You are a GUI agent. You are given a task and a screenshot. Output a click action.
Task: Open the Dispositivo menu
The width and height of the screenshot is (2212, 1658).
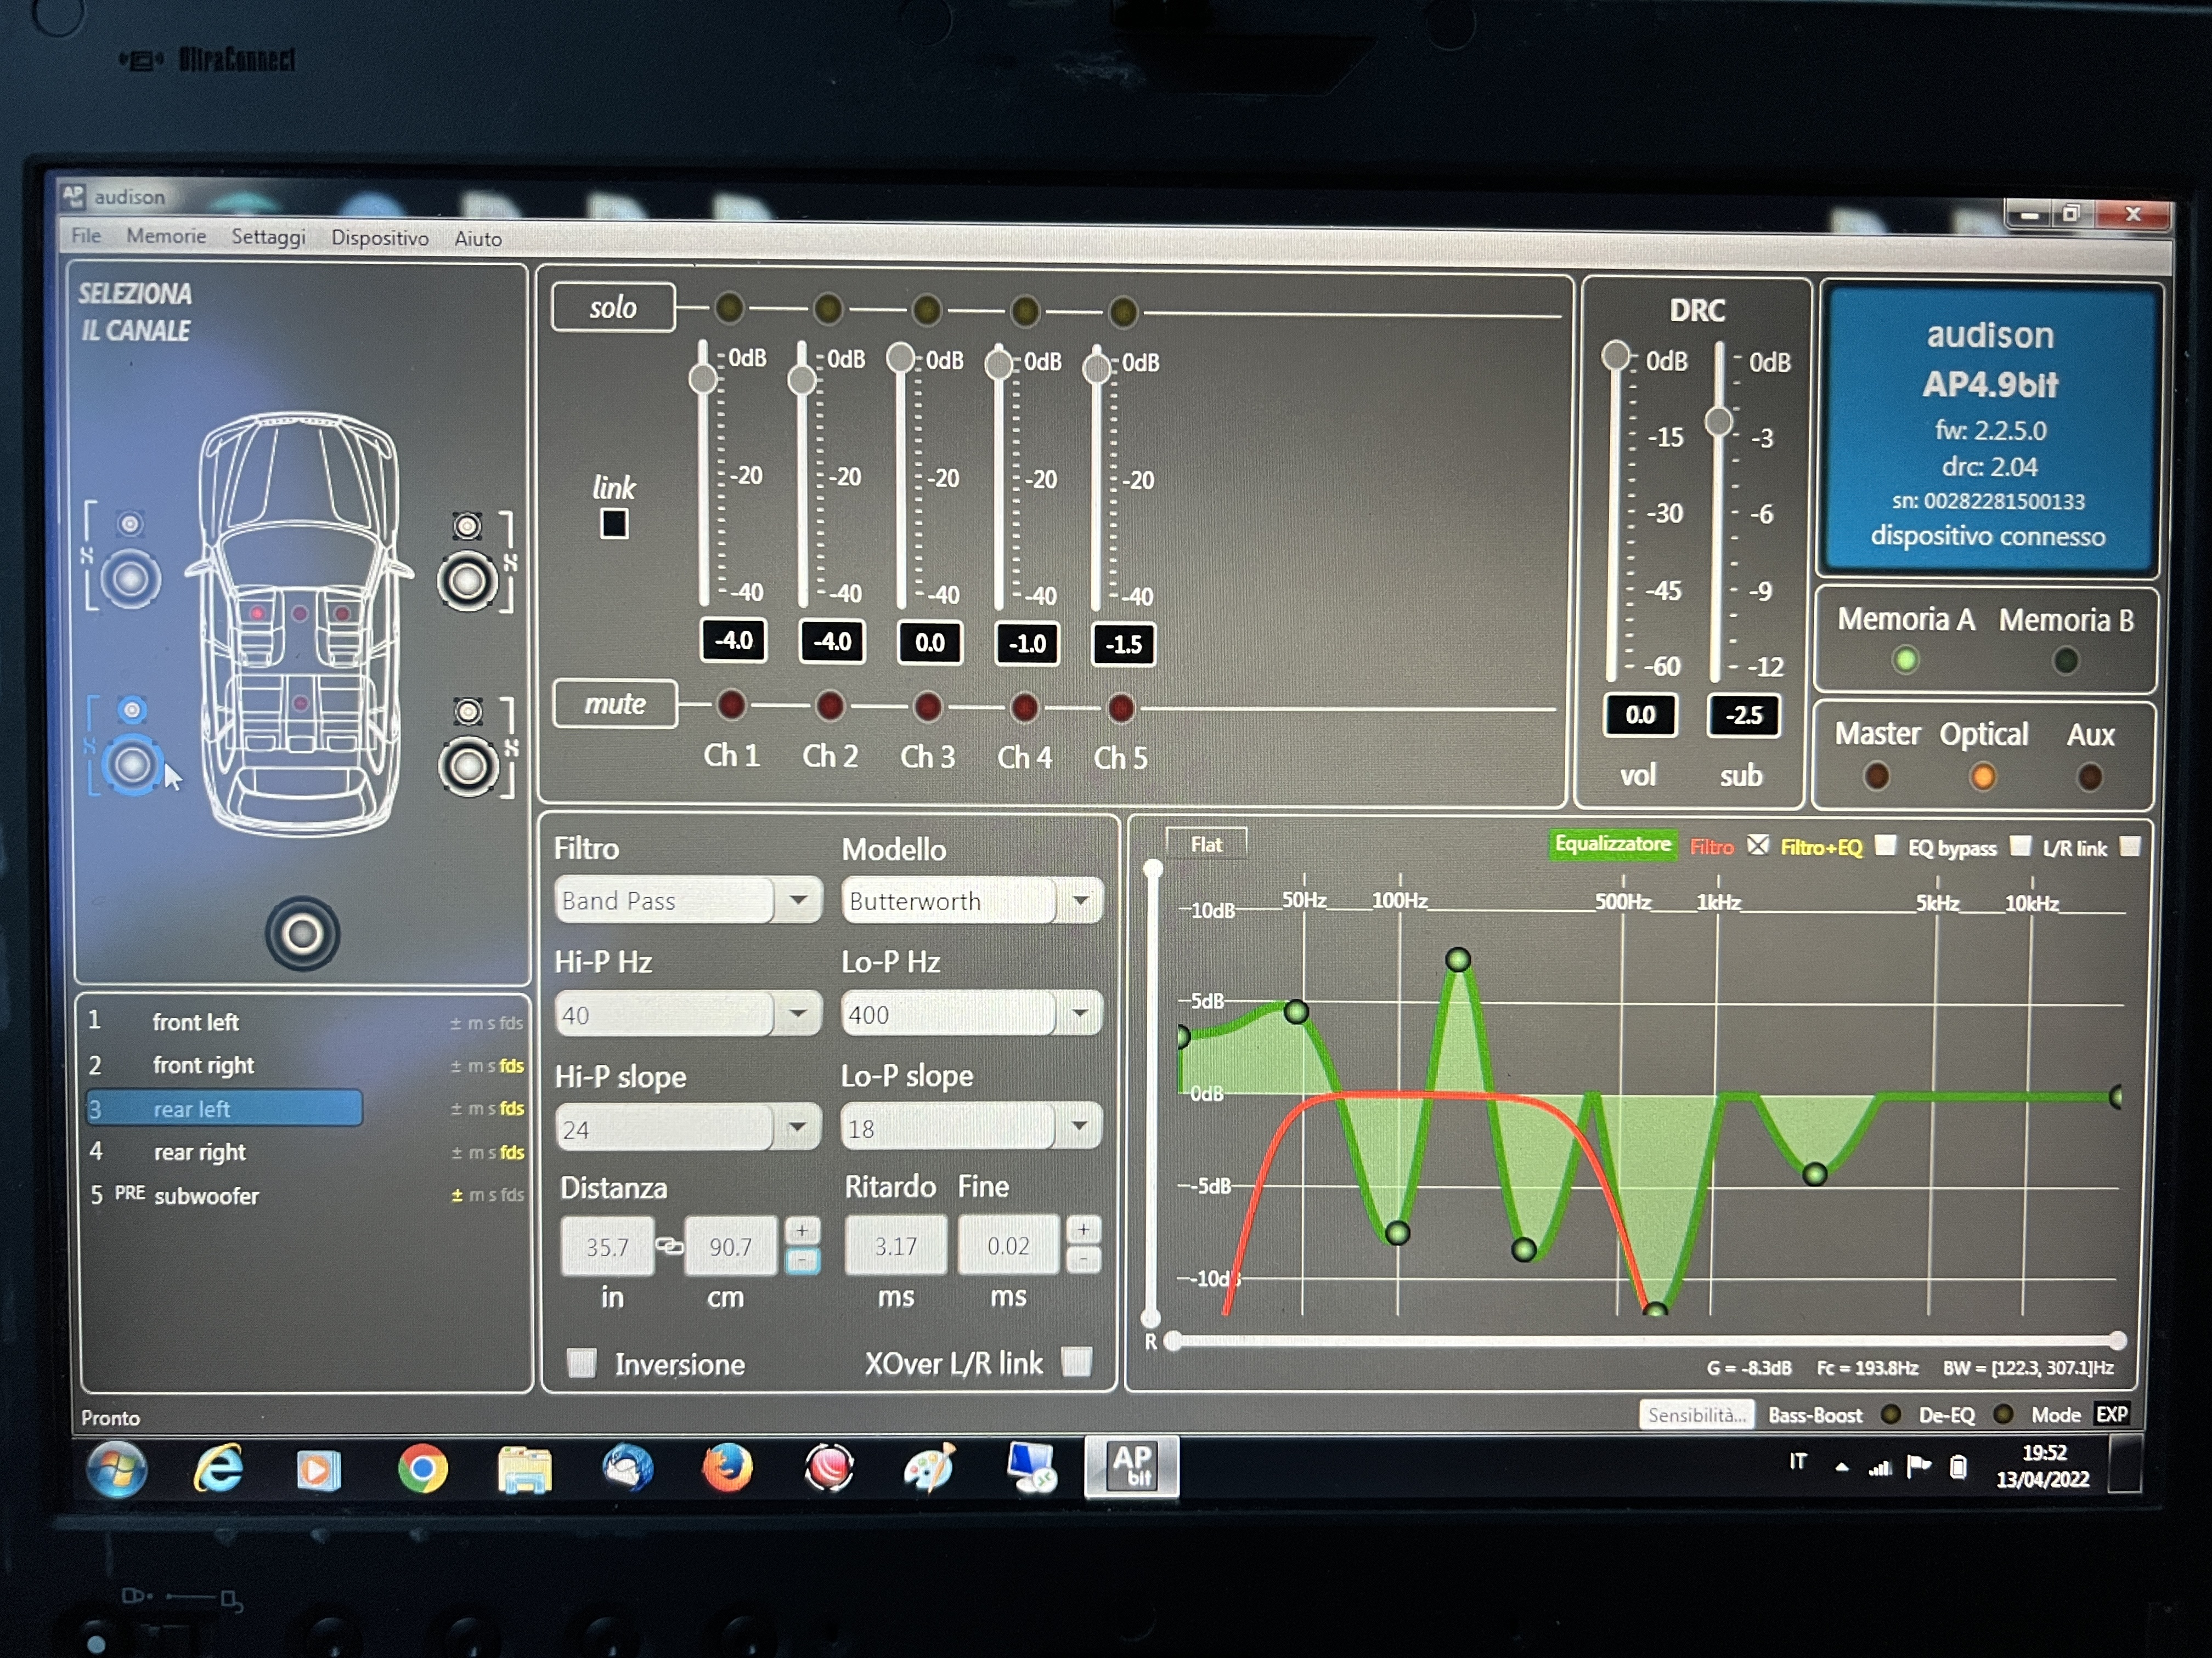379,238
